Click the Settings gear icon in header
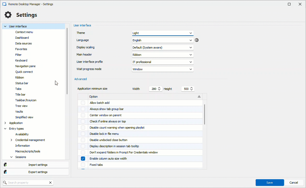Screen dimensions: 306x188 click(8, 15)
